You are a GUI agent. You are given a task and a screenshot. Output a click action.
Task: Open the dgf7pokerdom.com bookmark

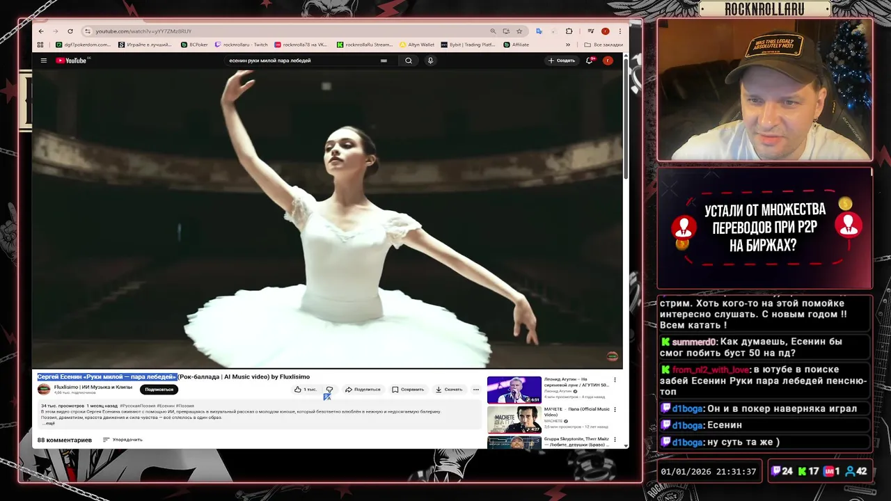[84, 45]
